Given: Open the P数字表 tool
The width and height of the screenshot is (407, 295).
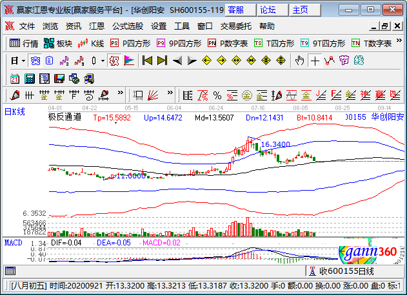Looking at the screenshot, I should coord(228,43).
